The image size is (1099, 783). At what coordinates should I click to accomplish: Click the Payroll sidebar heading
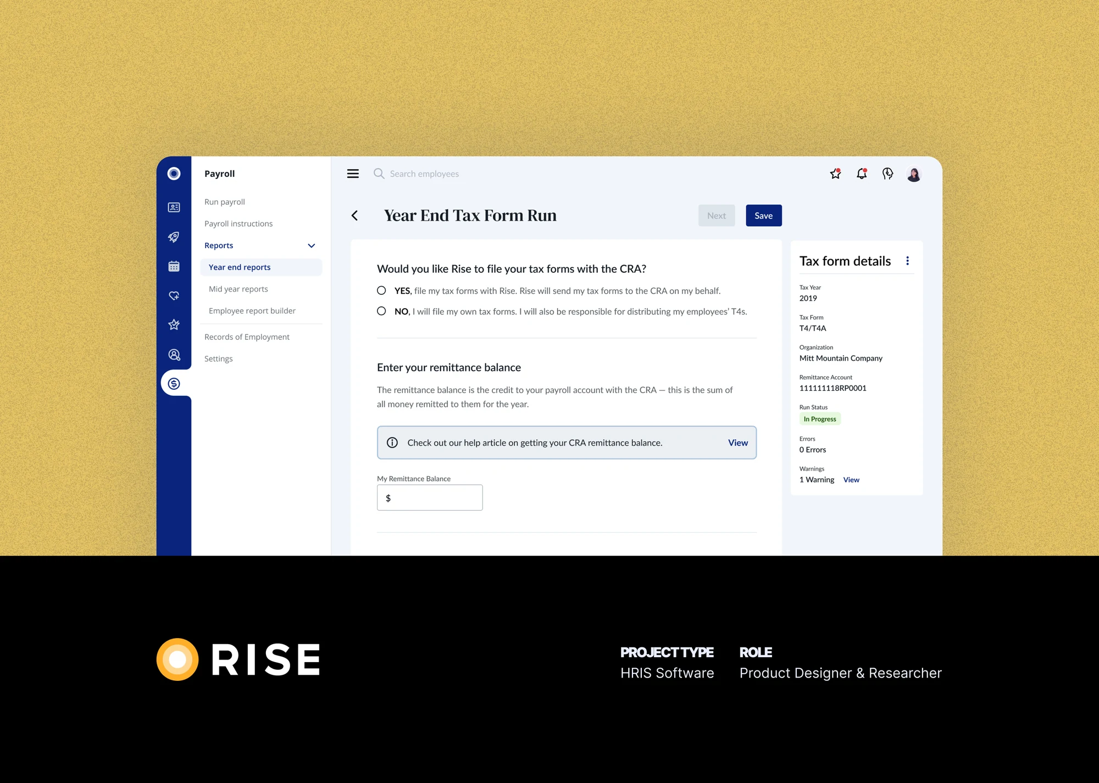pyautogui.click(x=219, y=174)
